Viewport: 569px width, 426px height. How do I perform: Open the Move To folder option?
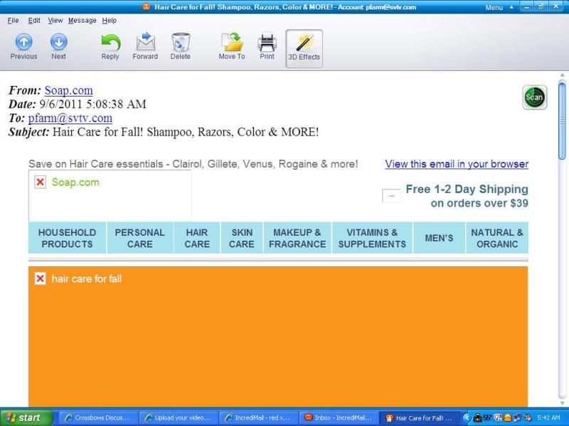click(x=232, y=47)
